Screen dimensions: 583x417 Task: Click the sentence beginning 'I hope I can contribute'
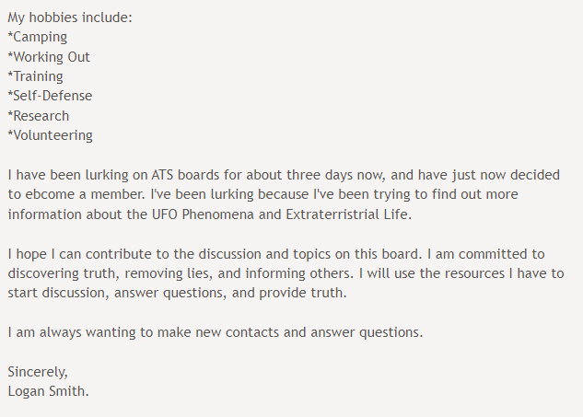pyautogui.click(x=215, y=254)
